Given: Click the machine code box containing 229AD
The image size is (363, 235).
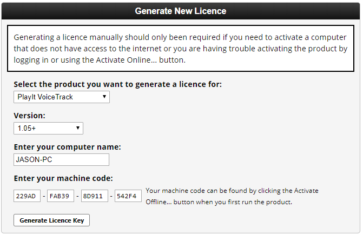Looking at the screenshot, I should 27,196.
